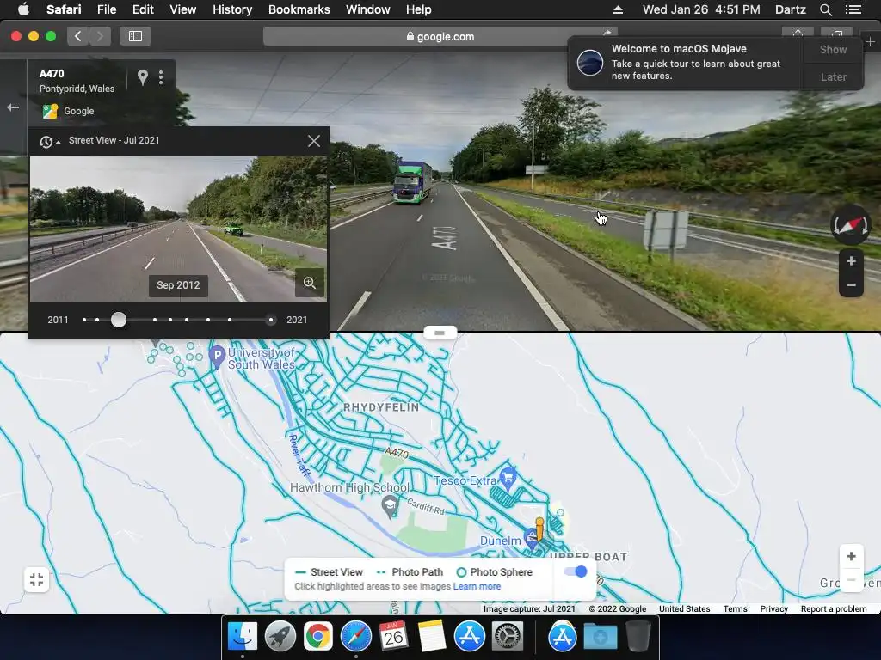Open the Window menu

pos(368,9)
